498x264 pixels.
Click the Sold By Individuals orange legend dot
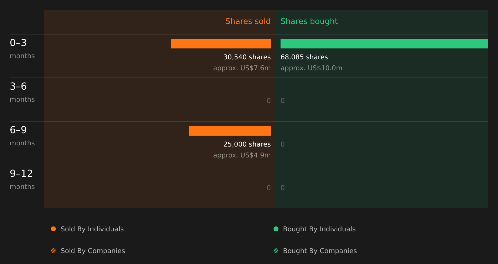(53, 229)
